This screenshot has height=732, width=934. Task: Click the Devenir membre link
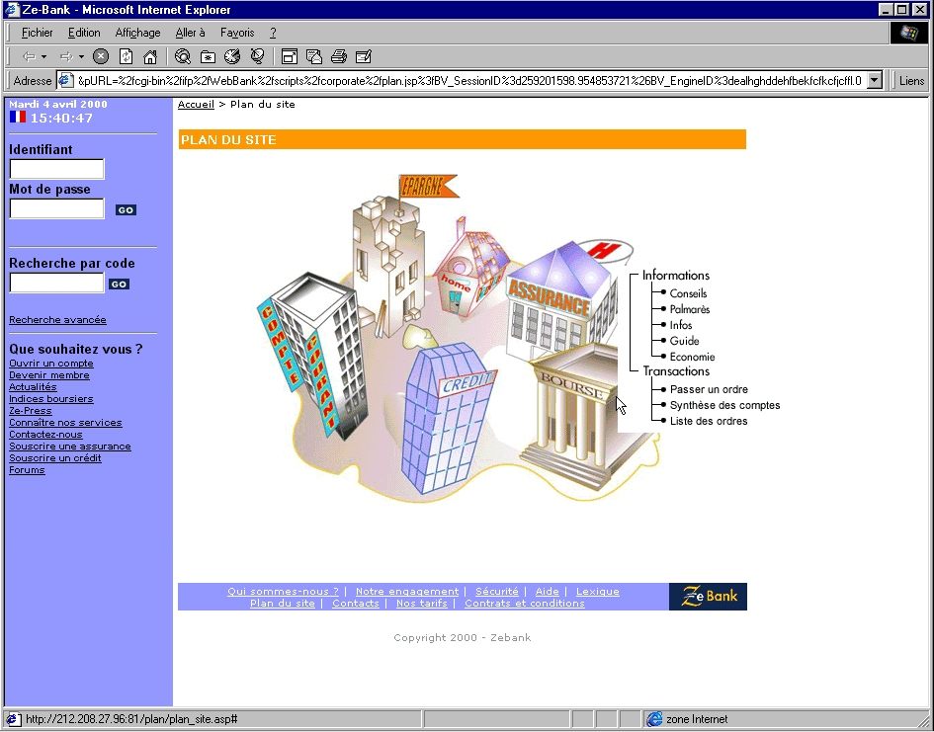pyautogui.click(x=49, y=375)
